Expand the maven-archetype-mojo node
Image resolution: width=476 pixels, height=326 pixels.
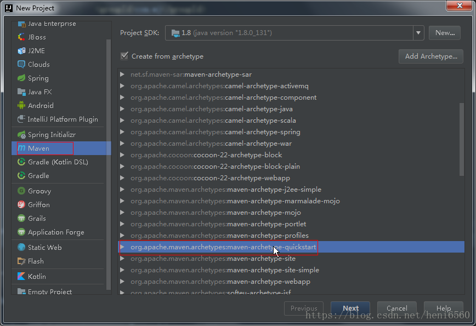pyautogui.click(x=122, y=213)
